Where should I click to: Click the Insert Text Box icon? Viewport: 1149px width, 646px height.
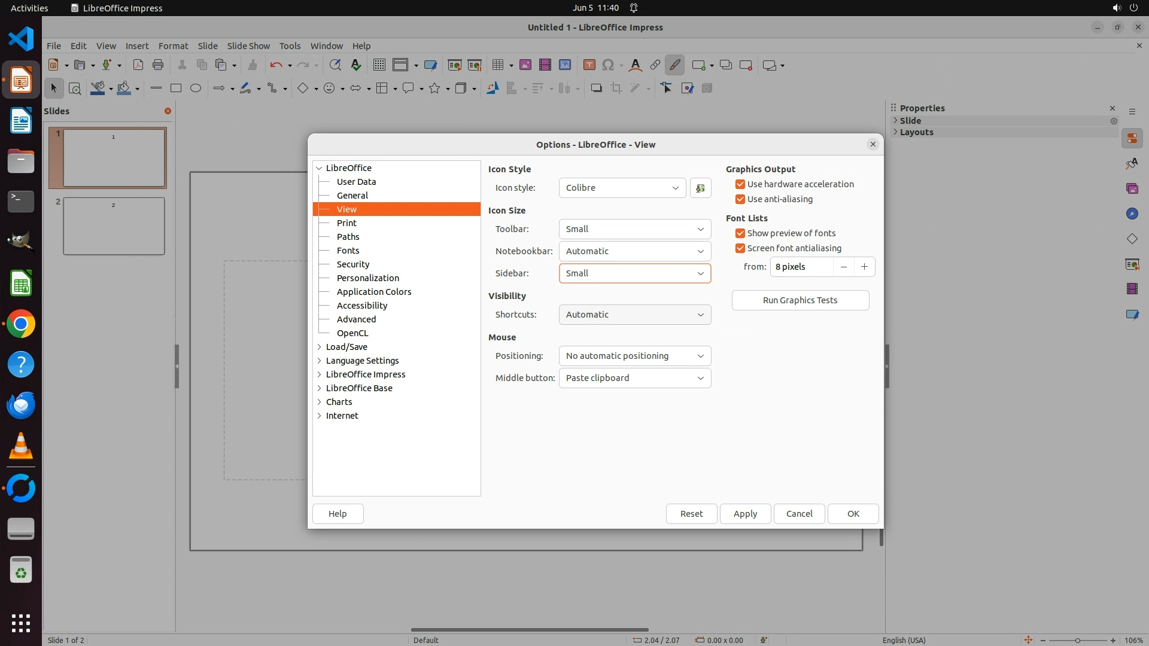pyautogui.click(x=589, y=65)
